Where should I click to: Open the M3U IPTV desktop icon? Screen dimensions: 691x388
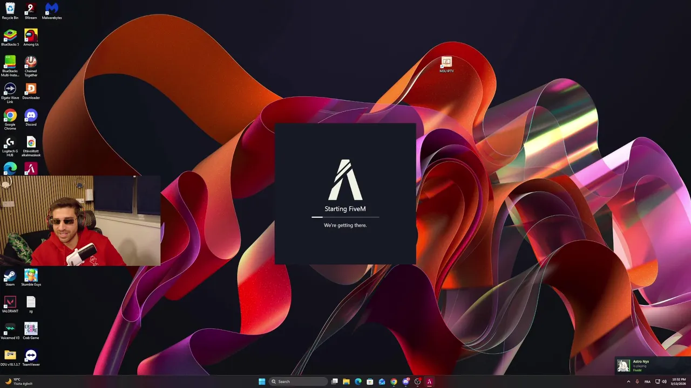446,65
